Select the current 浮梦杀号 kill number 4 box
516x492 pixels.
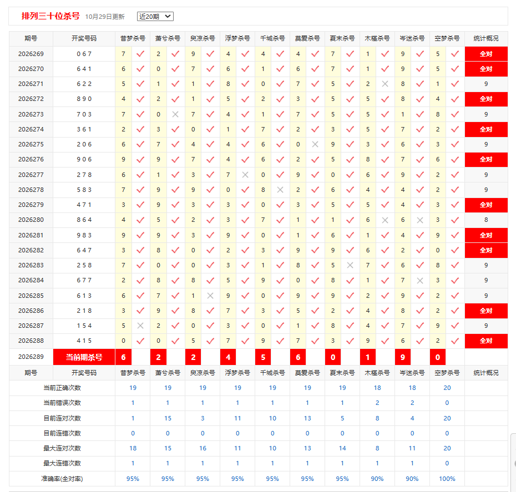[228, 357]
